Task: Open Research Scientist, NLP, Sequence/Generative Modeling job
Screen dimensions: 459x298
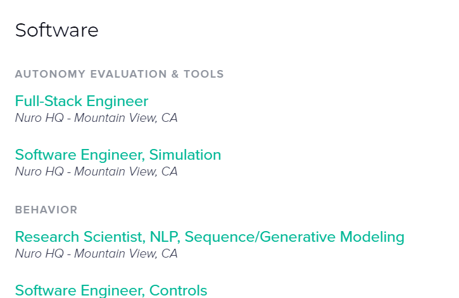Action: point(210,237)
